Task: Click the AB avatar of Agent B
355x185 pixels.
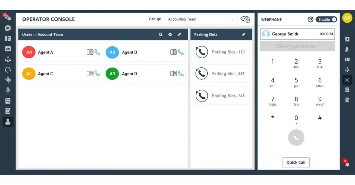Action: click(x=112, y=52)
